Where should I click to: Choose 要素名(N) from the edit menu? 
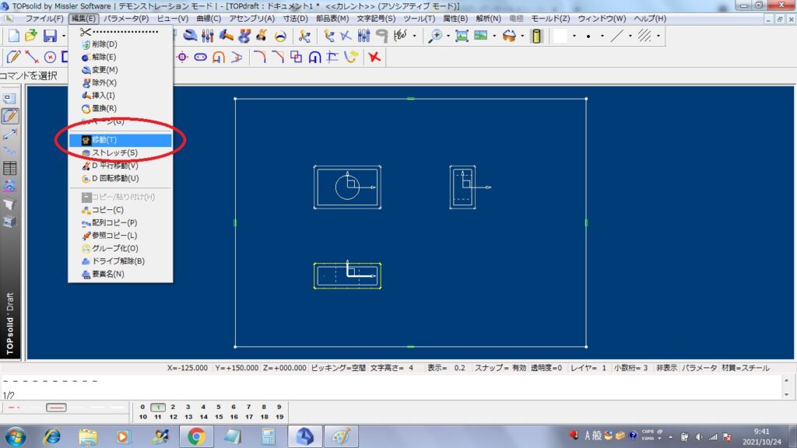pyautogui.click(x=121, y=274)
